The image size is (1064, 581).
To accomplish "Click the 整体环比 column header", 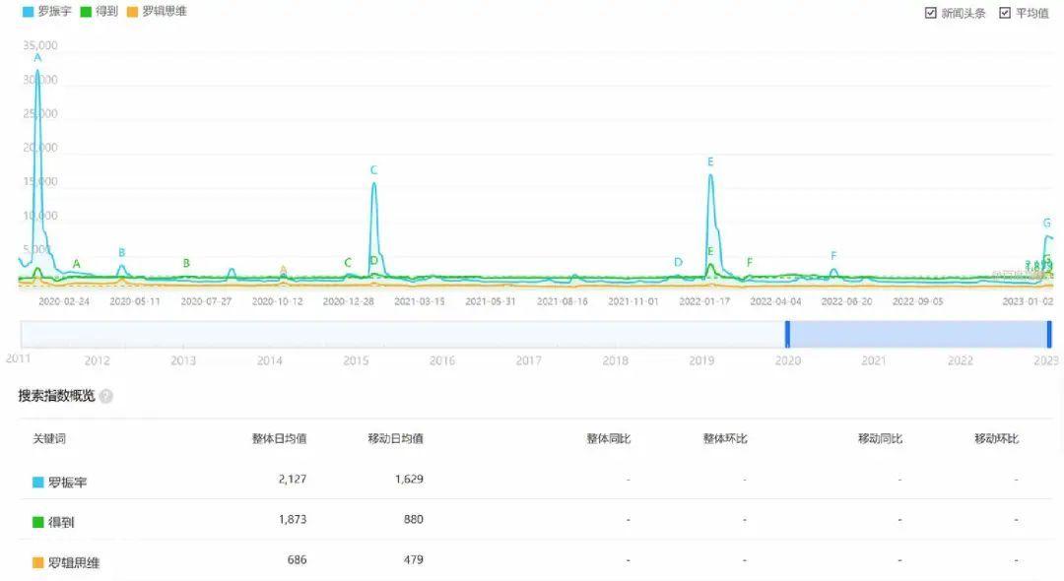I will coord(725,438).
